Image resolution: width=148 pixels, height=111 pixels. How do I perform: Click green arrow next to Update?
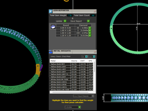point(65,21)
